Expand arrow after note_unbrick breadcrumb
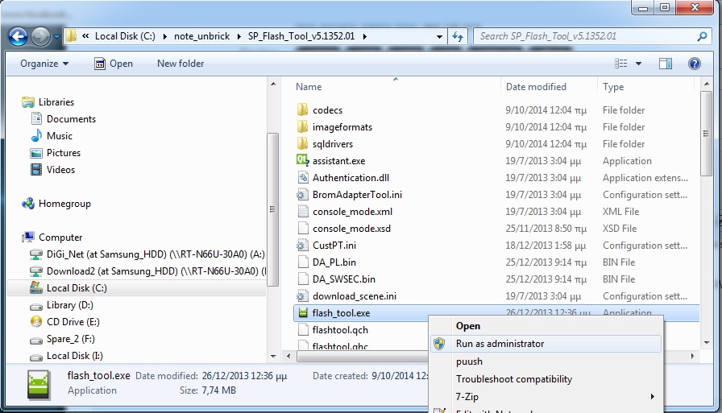This screenshot has height=413, width=722. click(x=239, y=36)
